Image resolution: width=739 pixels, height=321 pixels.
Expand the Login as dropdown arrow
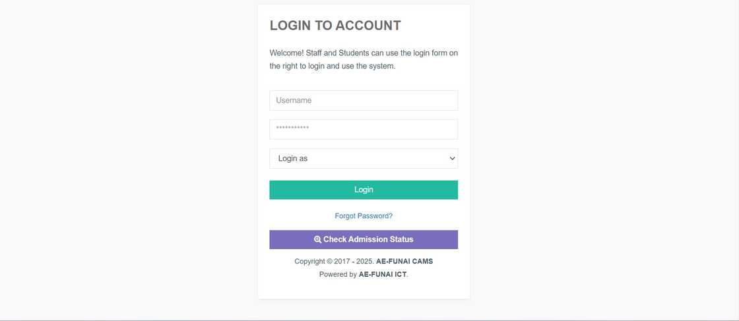(x=452, y=159)
